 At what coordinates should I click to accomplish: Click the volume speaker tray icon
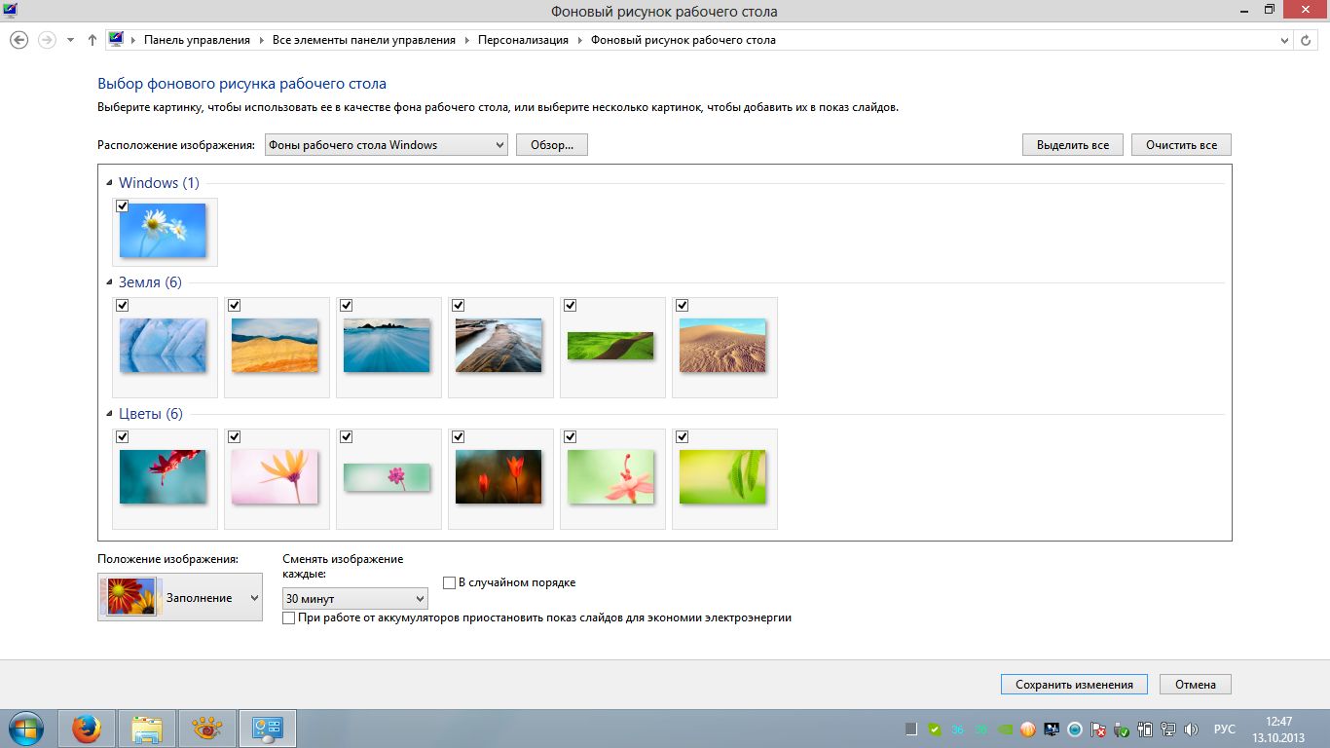[x=1192, y=729]
